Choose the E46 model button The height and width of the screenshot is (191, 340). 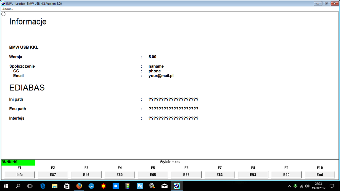pos(86,175)
